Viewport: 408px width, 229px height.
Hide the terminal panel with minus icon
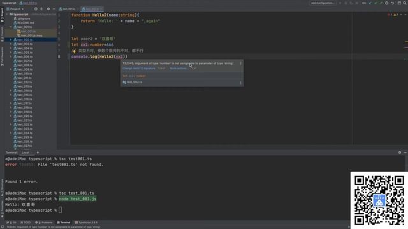pos(405,153)
